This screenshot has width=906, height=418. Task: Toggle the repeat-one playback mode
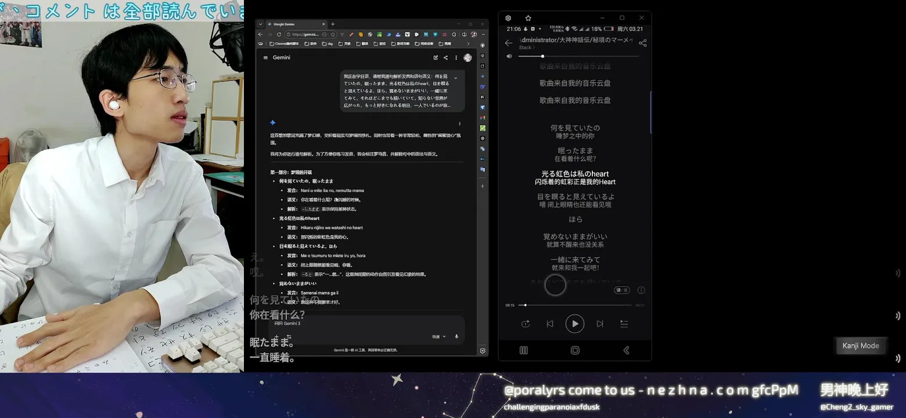pyautogui.click(x=526, y=324)
